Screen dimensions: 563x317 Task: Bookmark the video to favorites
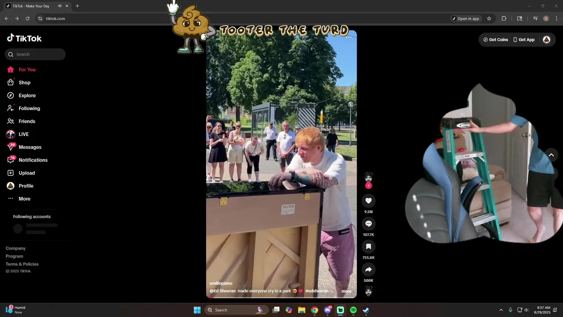point(369,247)
